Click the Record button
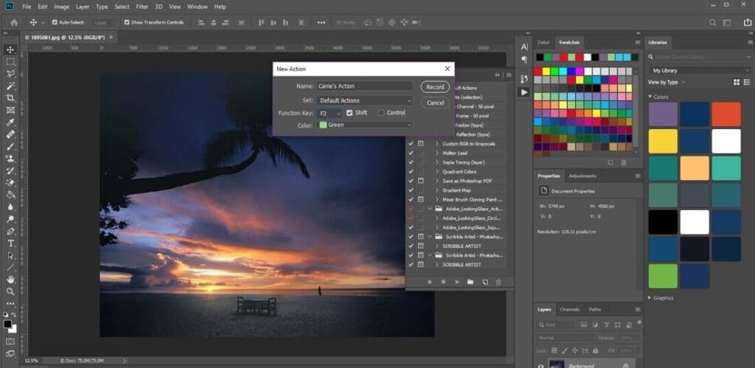Viewport: 755px width, 368px height. point(435,87)
